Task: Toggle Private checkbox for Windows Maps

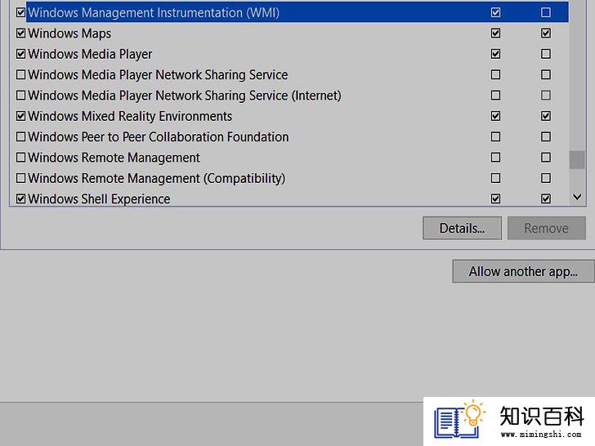Action: tap(495, 33)
